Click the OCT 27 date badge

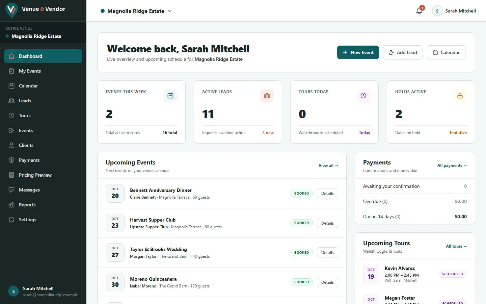click(115, 252)
